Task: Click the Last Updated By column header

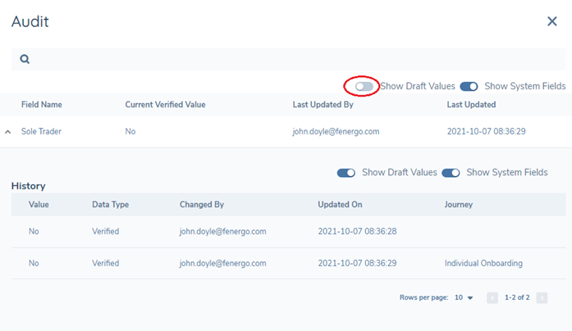Action: tap(323, 105)
